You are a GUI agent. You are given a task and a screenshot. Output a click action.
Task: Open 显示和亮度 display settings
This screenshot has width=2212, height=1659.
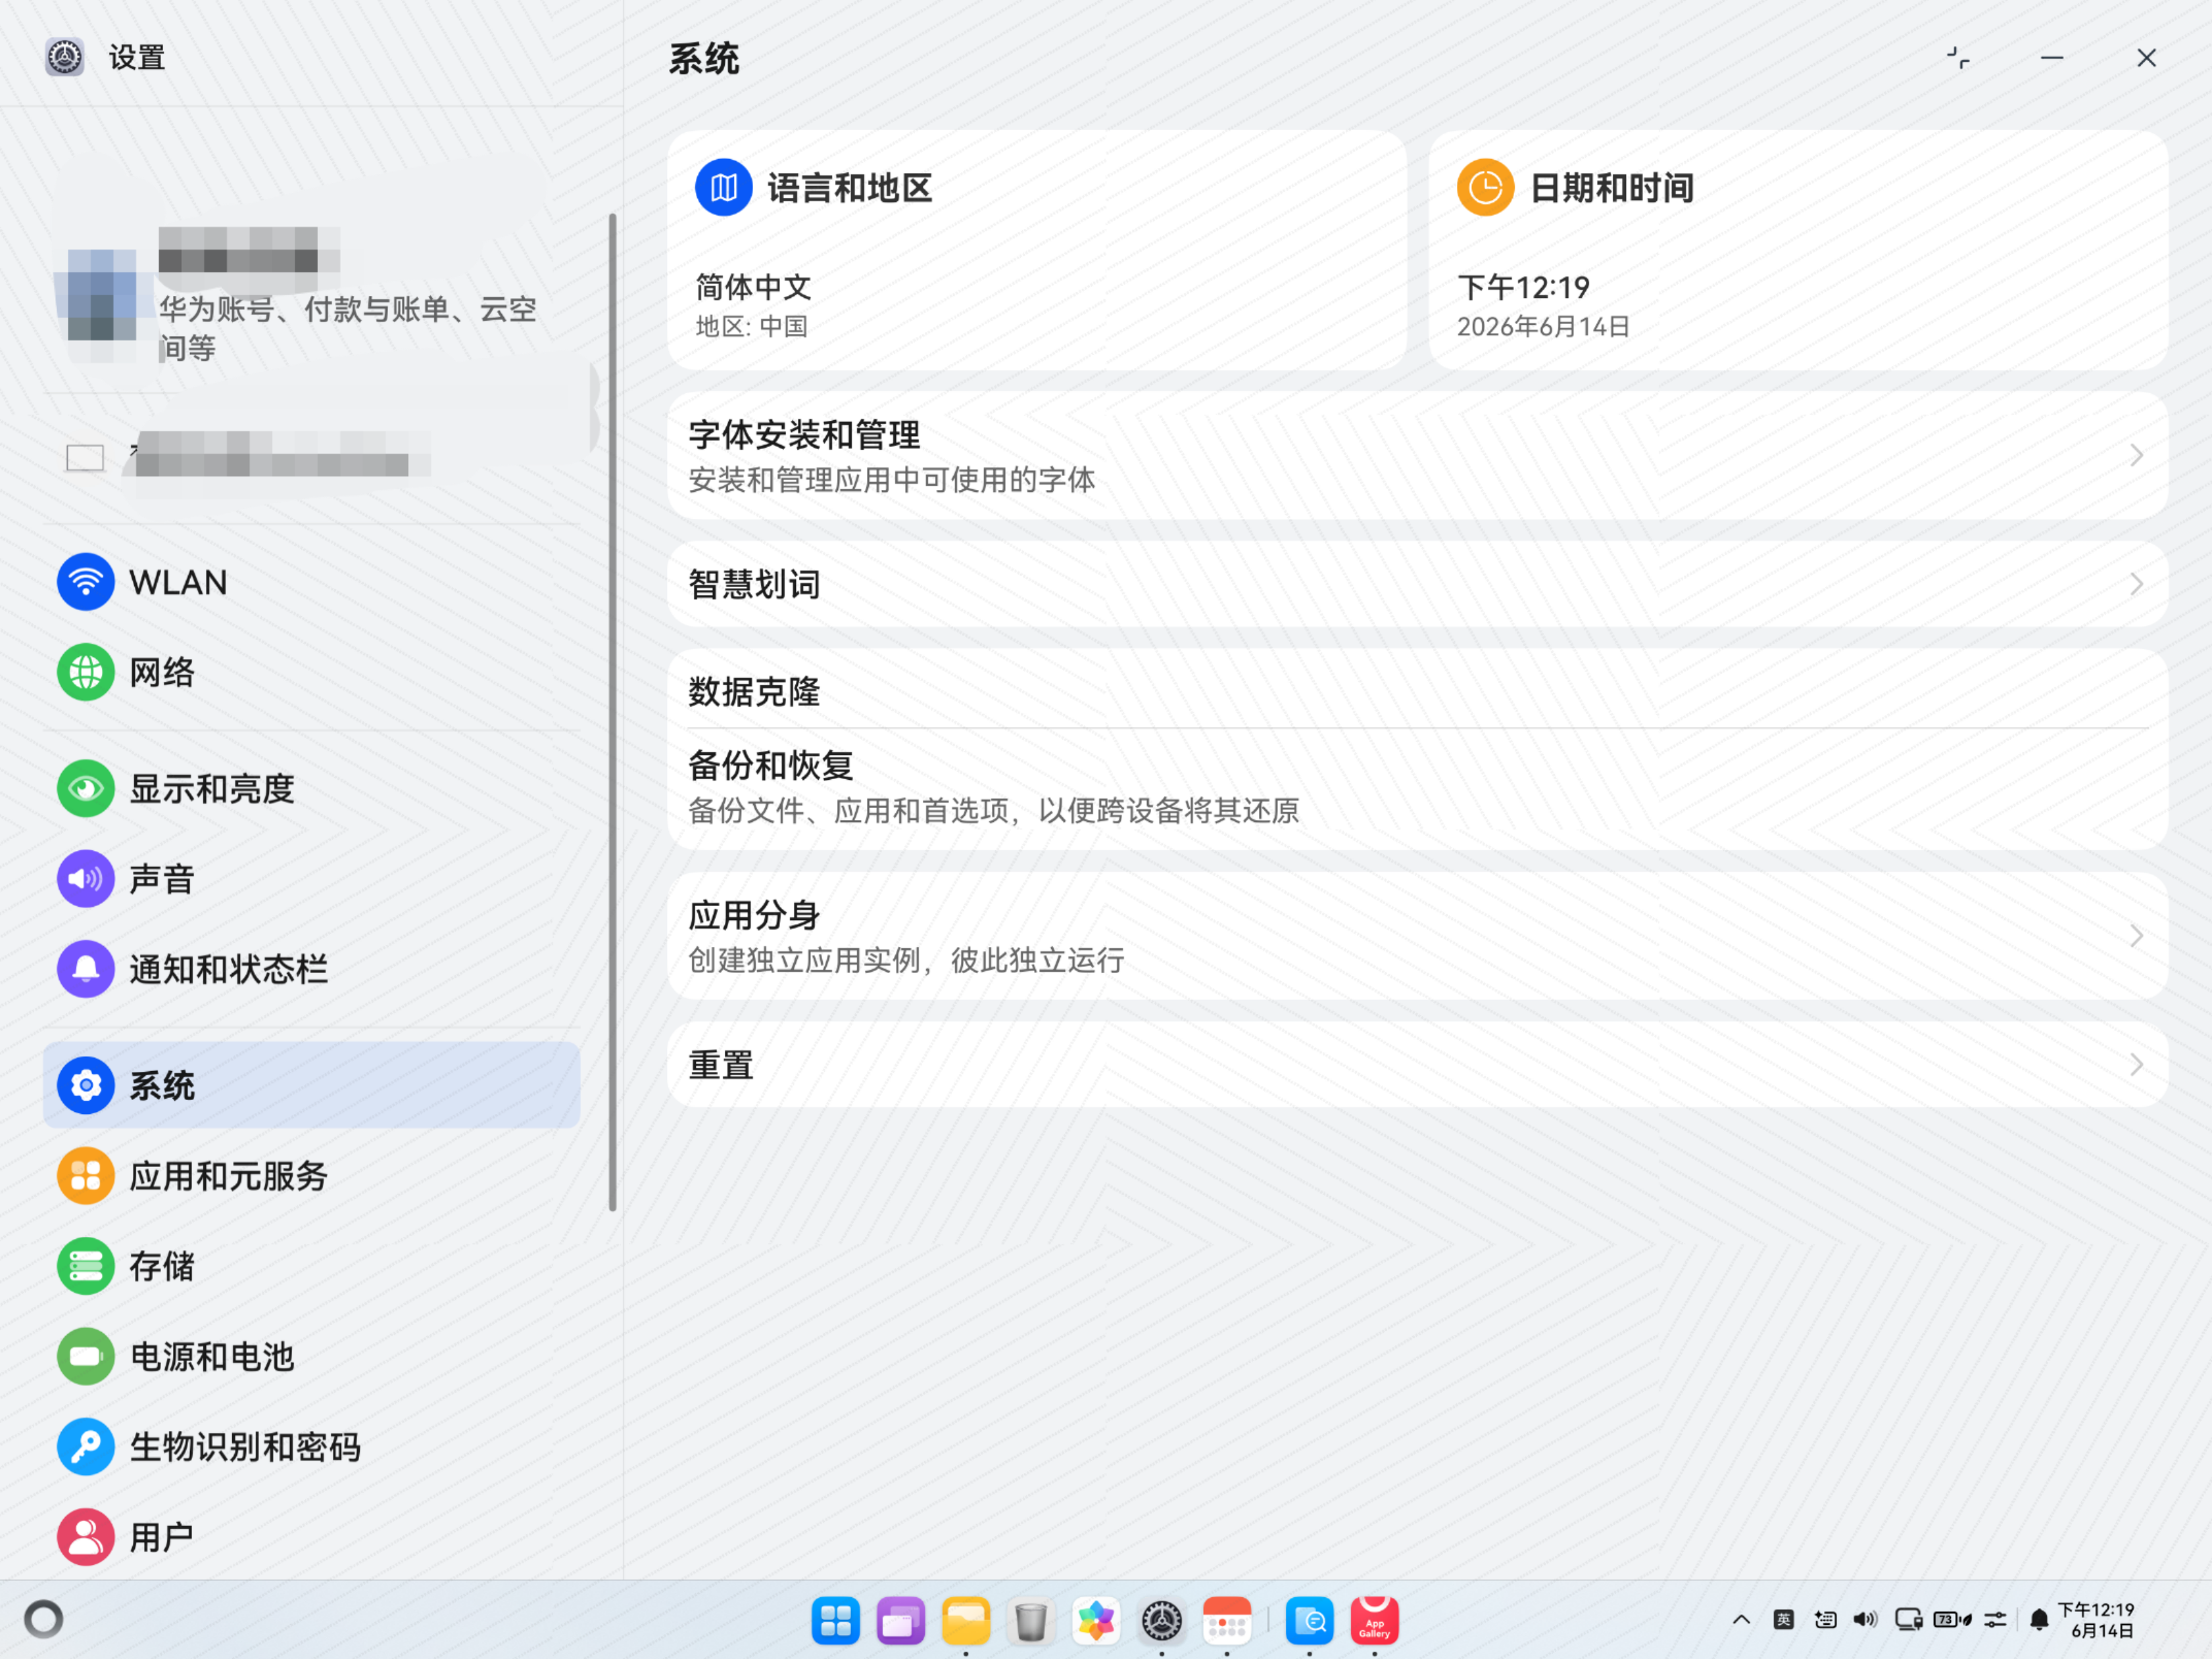pyautogui.click(x=311, y=789)
